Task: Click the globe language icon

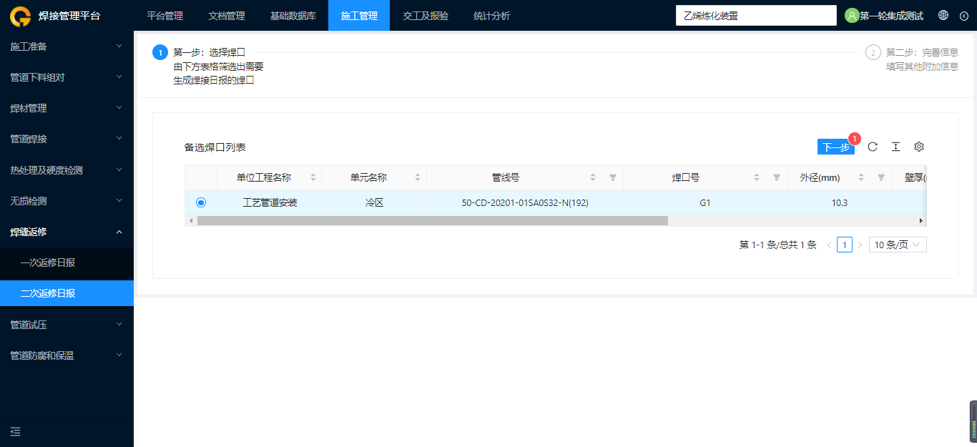Action: coord(943,15)
